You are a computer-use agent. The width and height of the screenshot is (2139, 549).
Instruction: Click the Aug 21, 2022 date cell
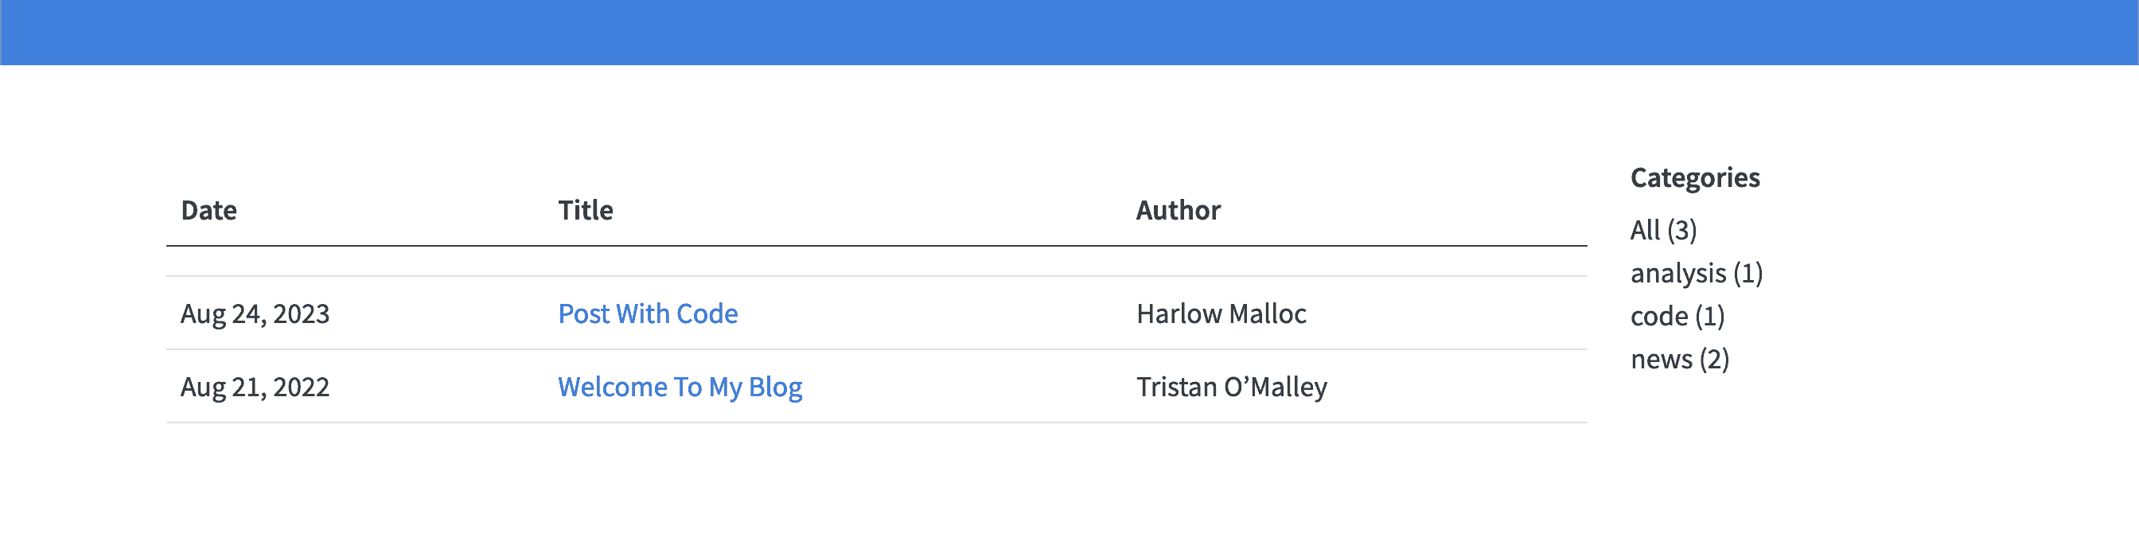pyautogui.click(x=255, y=387)
